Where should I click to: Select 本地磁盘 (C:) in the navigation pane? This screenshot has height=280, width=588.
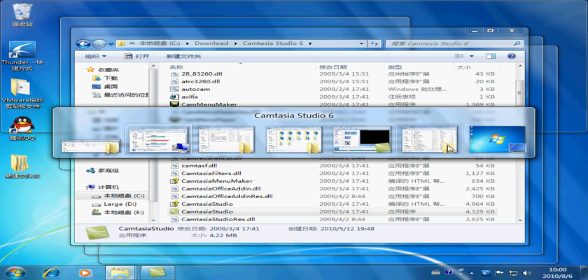tap(123, 196)
